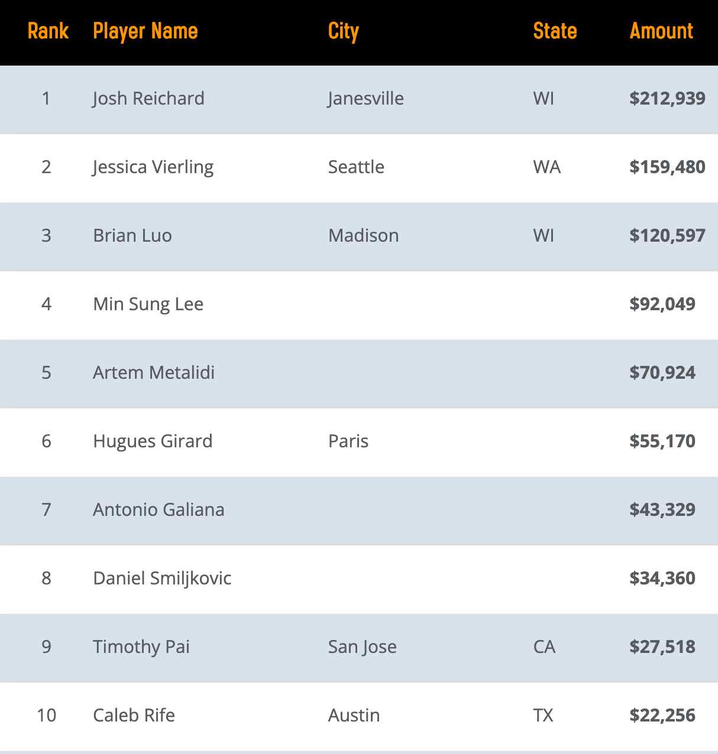The width and height of the screenshot is (718, 754).
Task: Open Artem Metalidi's entry
Action: coord(154,373)
